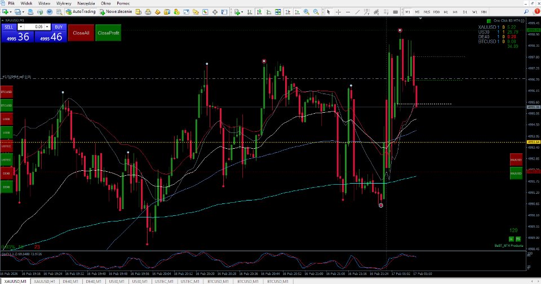
Task: Click the #17520464 sell 0.05 order label
Action: pyautogui.click(x=16, y=77)
